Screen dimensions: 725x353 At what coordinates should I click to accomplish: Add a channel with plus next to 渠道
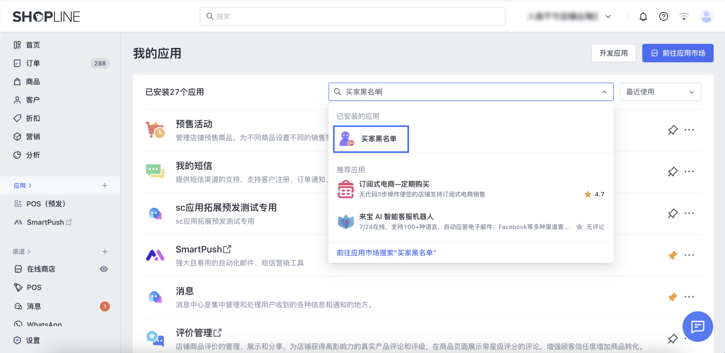point(104,252)
